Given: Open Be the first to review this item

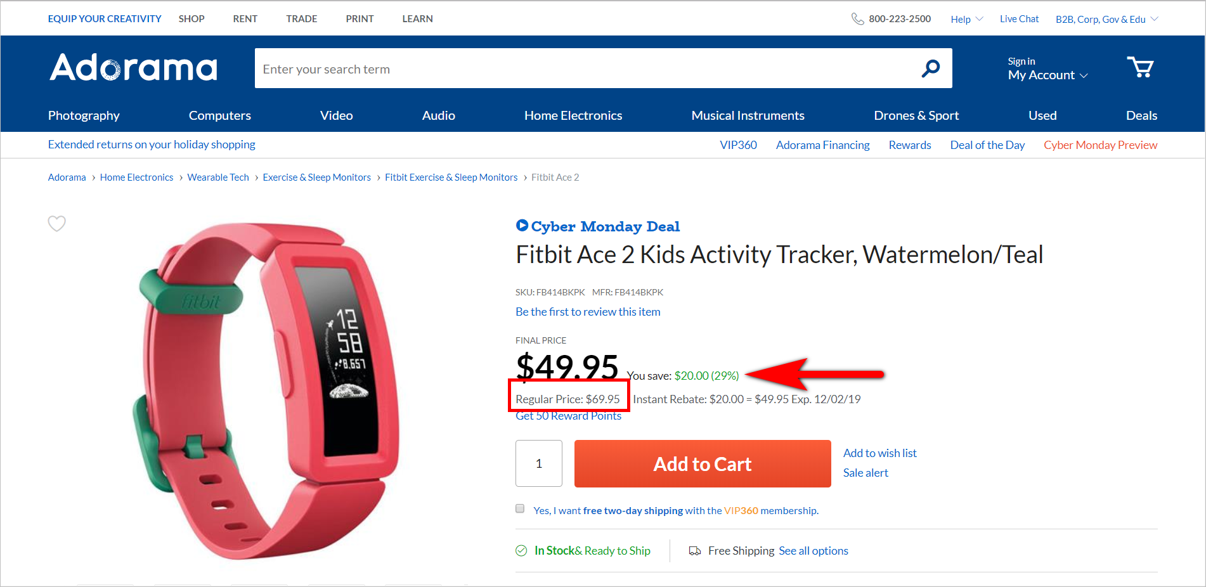Looking at the screenshot, I should (x=587, y=311).
